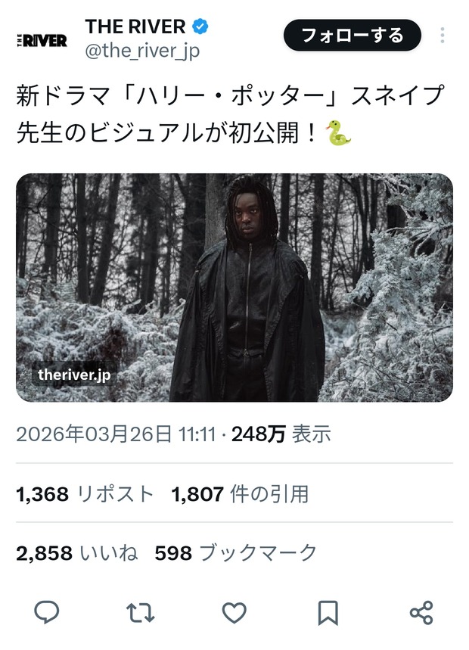The height and width of the screenshot is (650, 469).
Task: Open the Snape article image card
Action: [x=234, y=288]
